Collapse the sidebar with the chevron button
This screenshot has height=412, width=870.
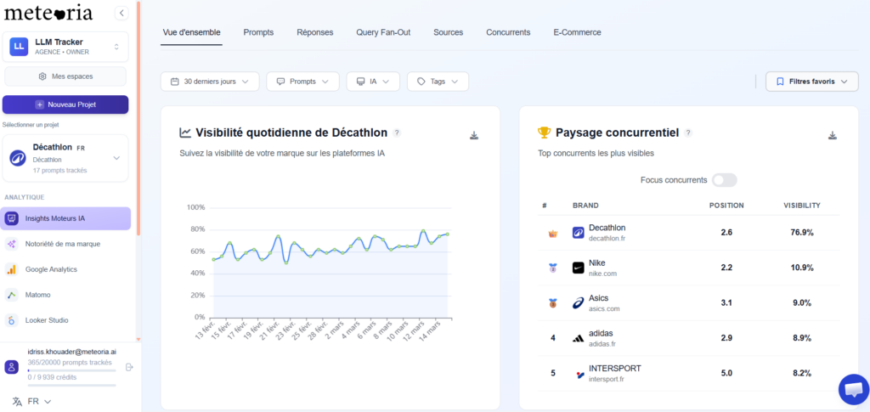(x=121, y=13)
